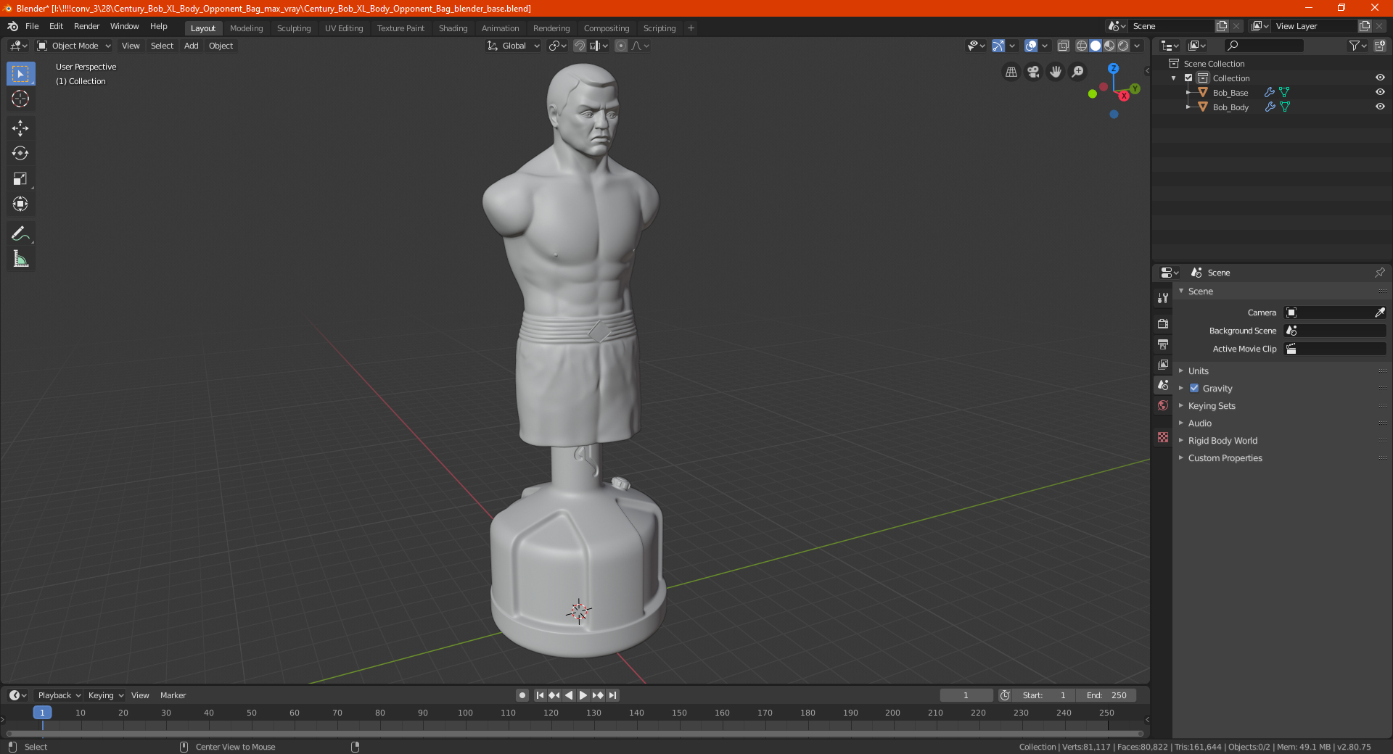Click the timeline horizontal scrollbar
Viewport: 1393px width, 754px height.
[575, 734]
